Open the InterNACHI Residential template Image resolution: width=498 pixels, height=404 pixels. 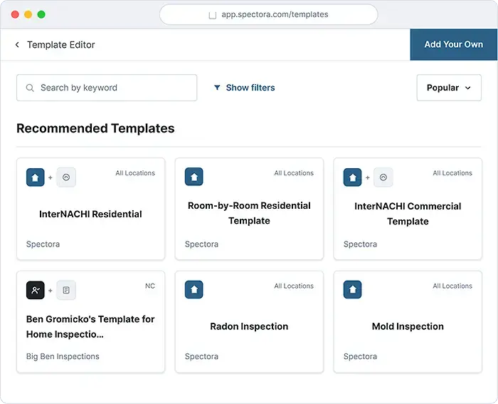point(90,209)
